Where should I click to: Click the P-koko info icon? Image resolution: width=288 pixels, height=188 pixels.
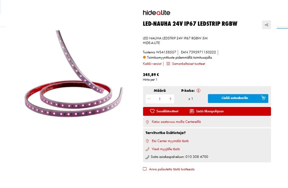point(198,91)
